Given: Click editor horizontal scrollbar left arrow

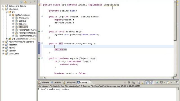Looking at the screenshot, I should pyautogui.click(x=45, y=78).
